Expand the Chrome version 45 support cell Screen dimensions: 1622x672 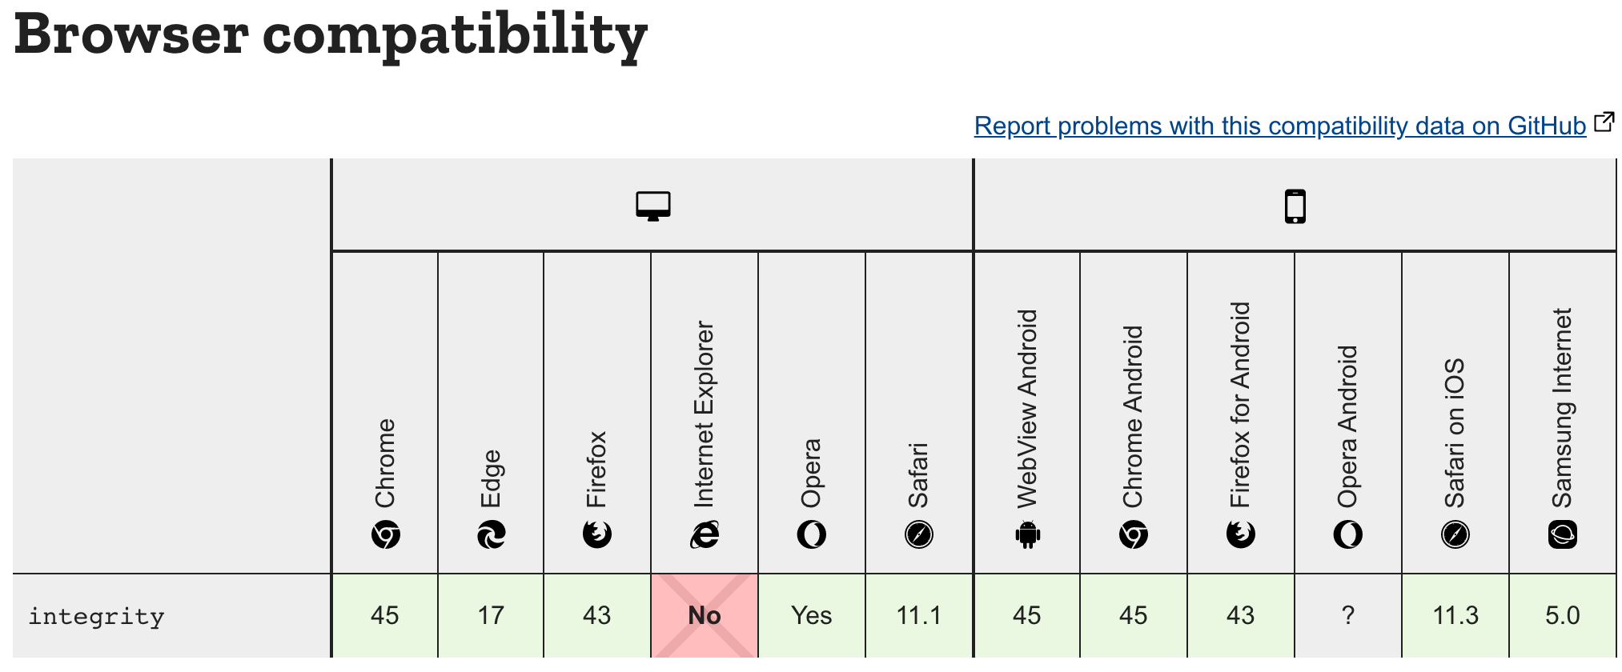click(384, 616)
